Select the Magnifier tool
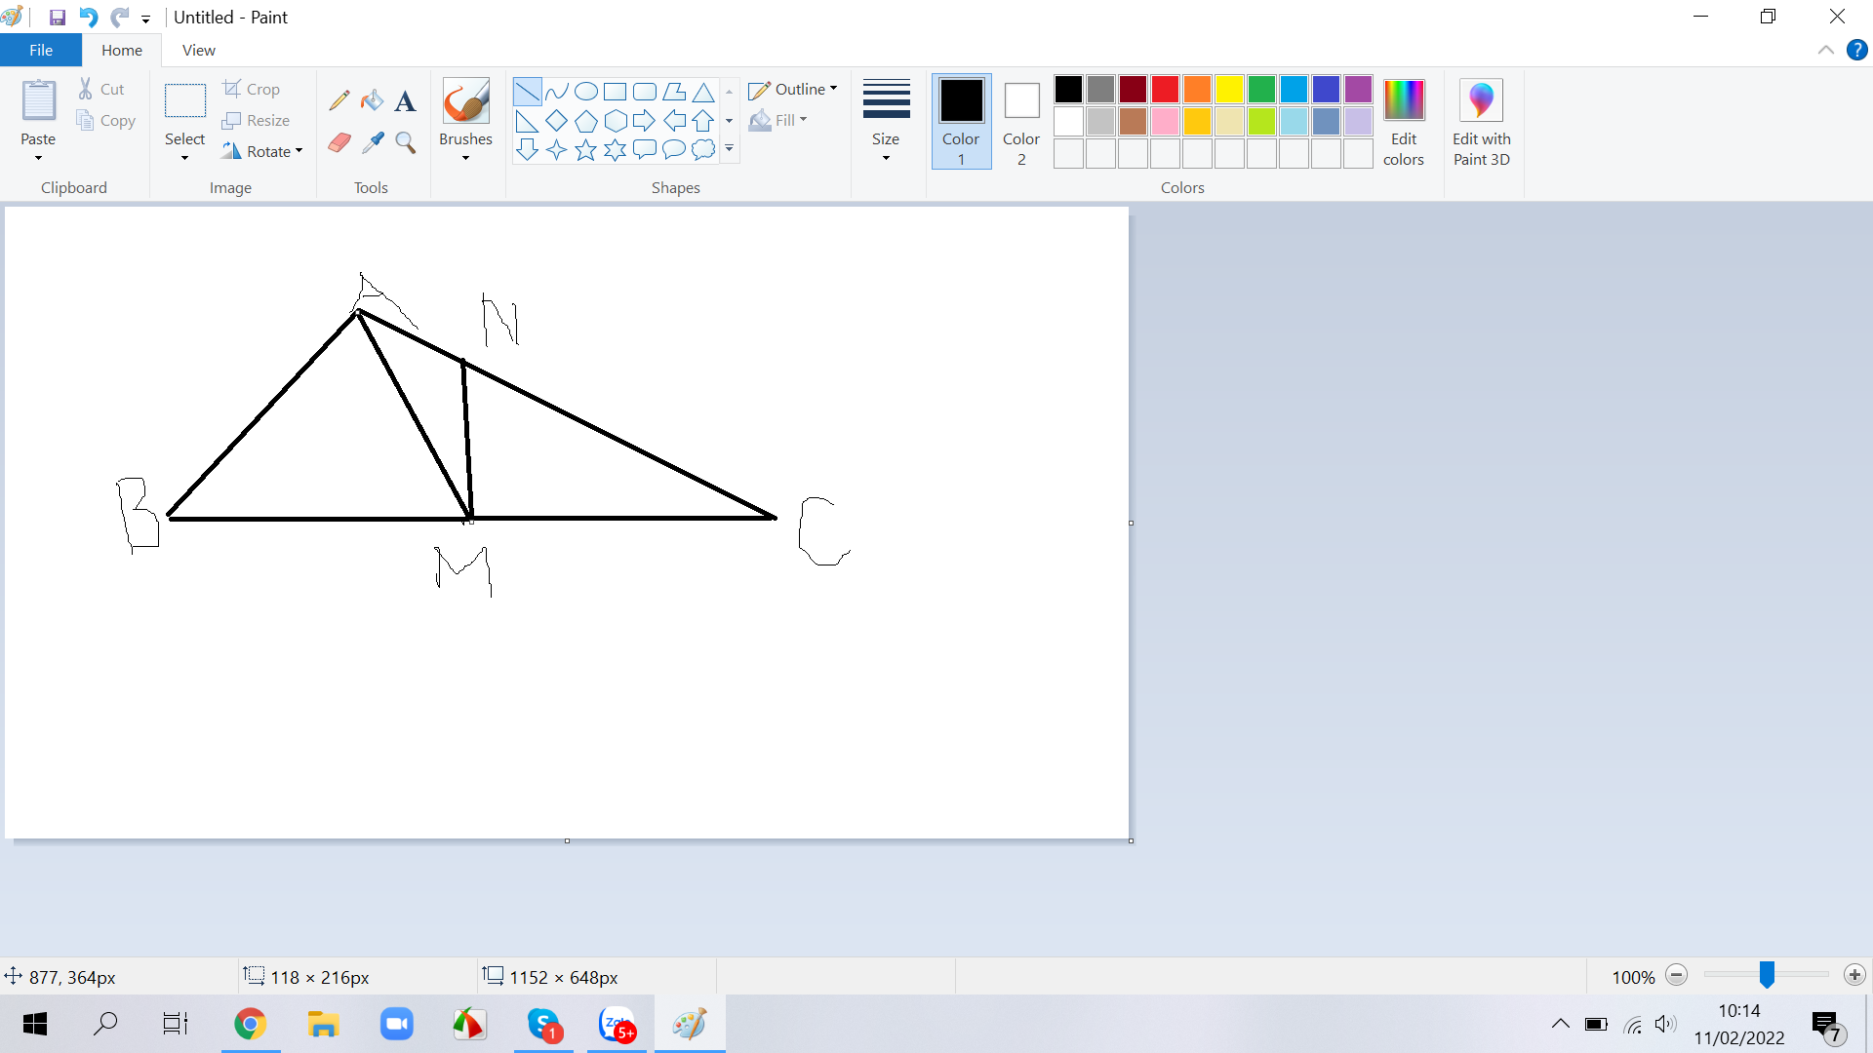The width and height of the screenshot is (1873, 1053). tap(405, 143)
